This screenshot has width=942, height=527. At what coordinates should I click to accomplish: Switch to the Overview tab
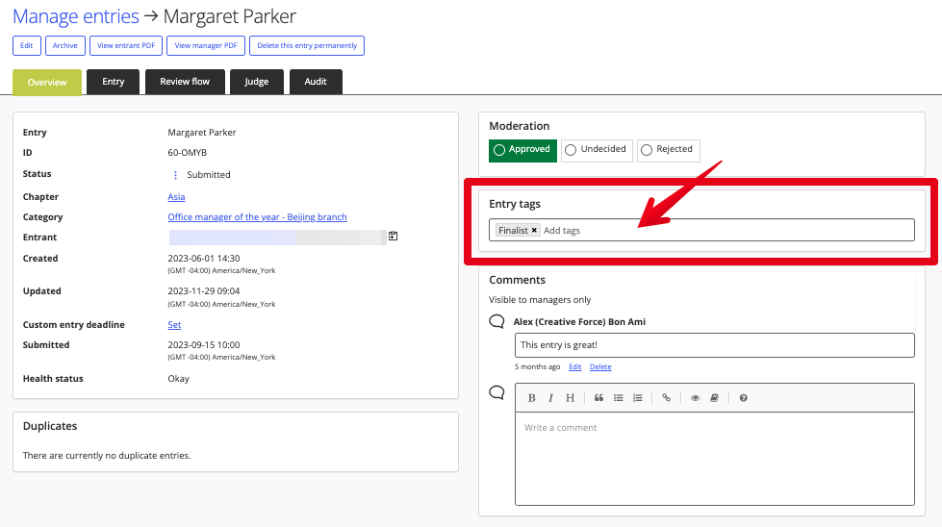[47, 83]
